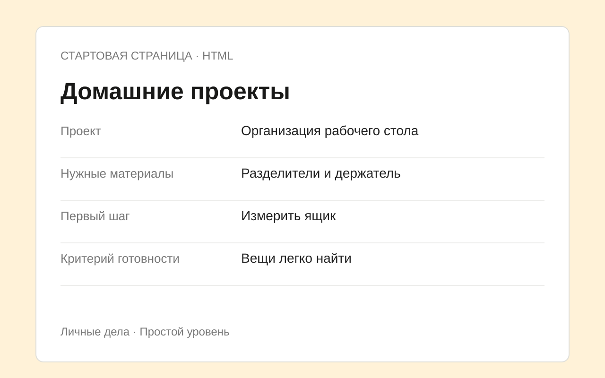Click the footer text "Личные дела · Простой уровень"
Screen dimensions: 605x378
(x=145, y=332)
